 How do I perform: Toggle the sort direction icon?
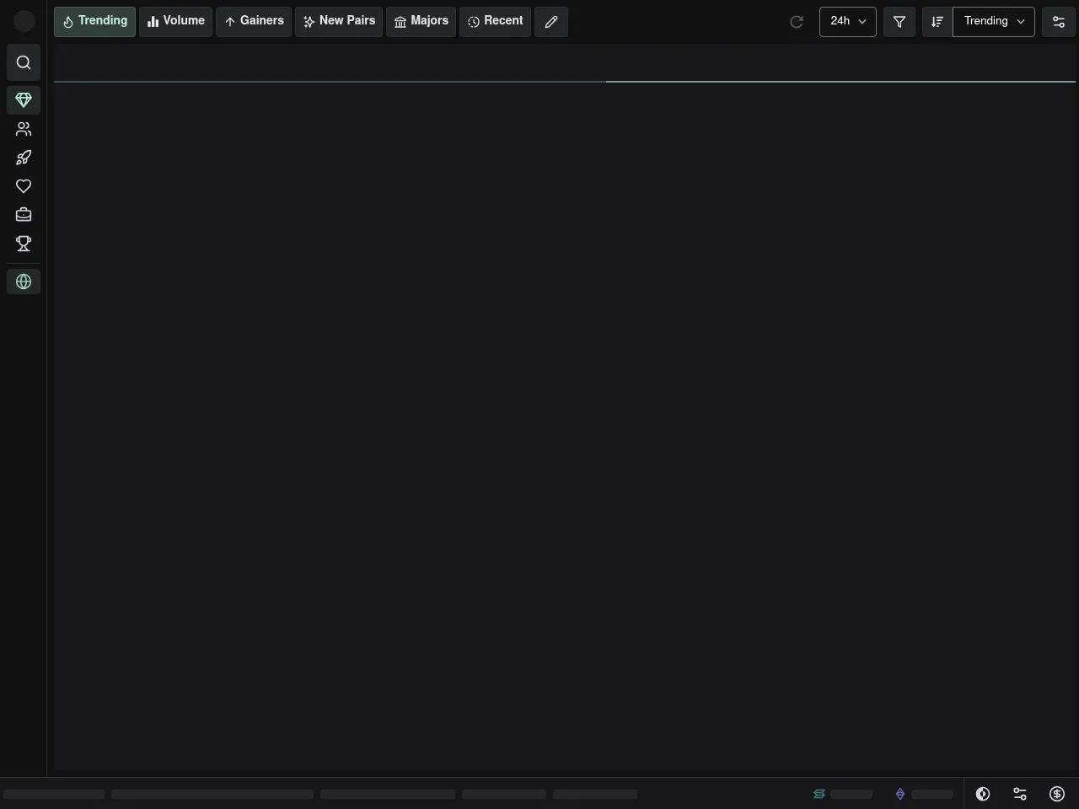click(x=937, y=21)
